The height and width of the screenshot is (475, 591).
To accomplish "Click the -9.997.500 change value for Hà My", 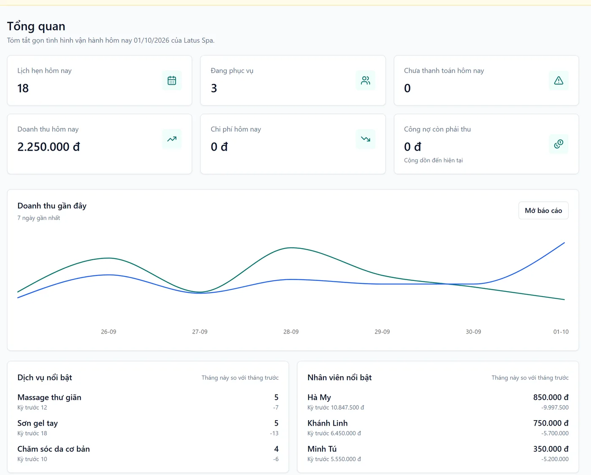I will coord(555,408).
